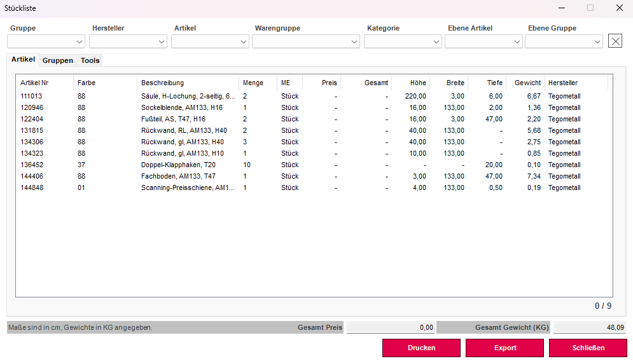This screenshot has width=633, height=361.
Task: Open the Artikel filter dropdown
Action: click(x=210, y=41)
